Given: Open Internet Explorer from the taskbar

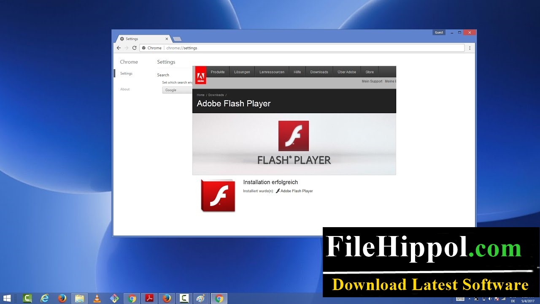Looking at the screenshot, I should [45, 299].
